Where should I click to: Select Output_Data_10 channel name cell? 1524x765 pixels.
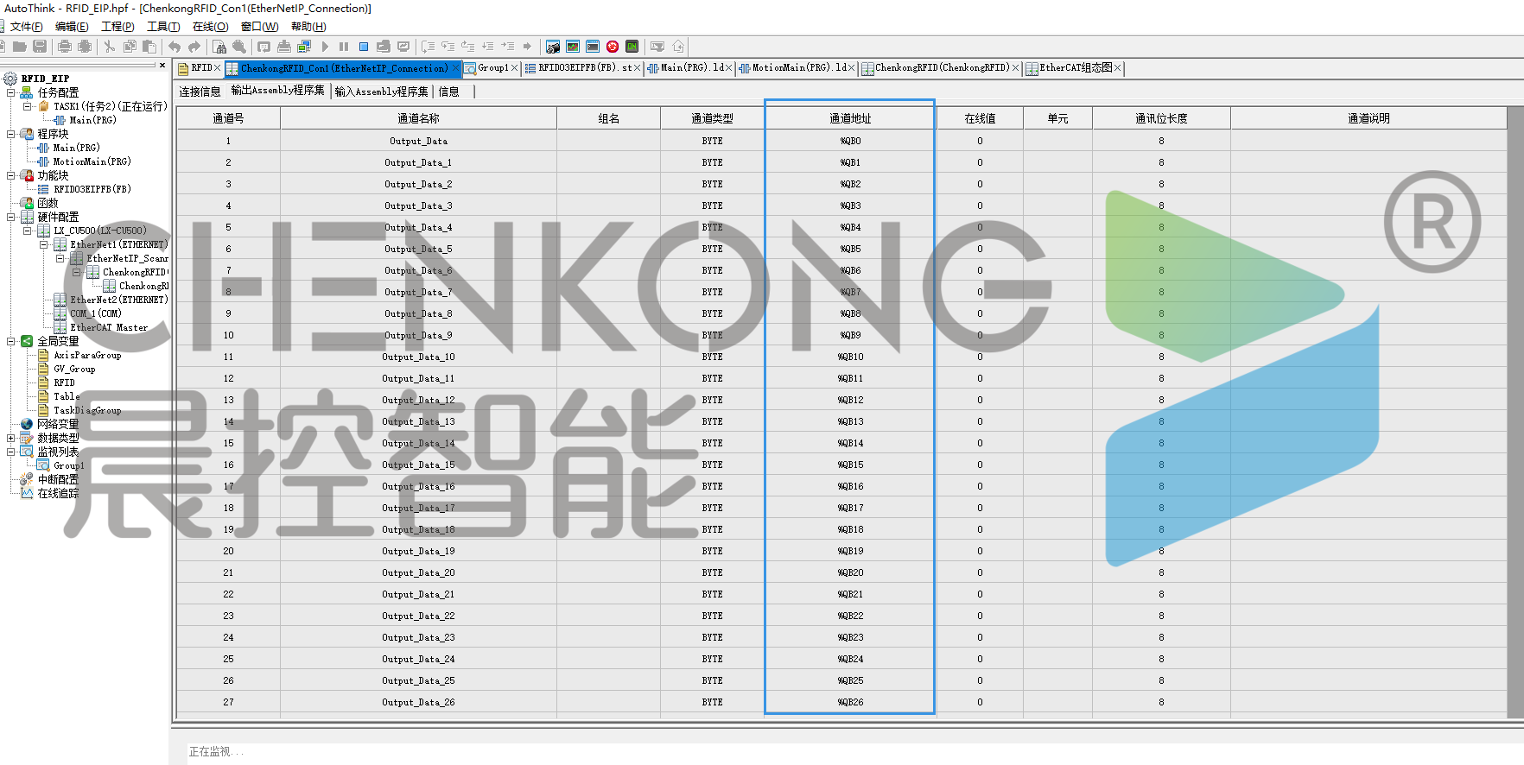coord(418,357)
